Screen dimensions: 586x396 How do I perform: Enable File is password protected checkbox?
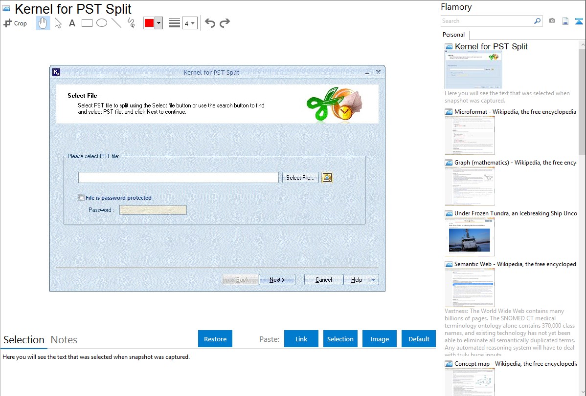point(82,198)
